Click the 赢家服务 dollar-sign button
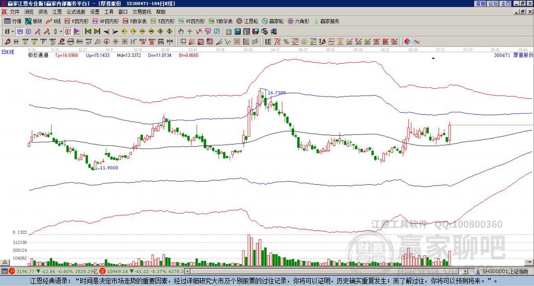This screenshot has height=286, width=534. [326, 21]
